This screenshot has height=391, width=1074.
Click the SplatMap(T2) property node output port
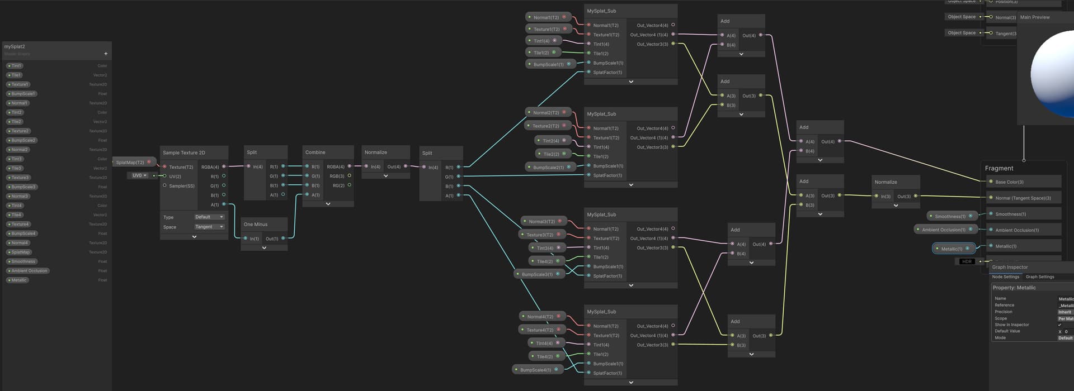(149, 162)
